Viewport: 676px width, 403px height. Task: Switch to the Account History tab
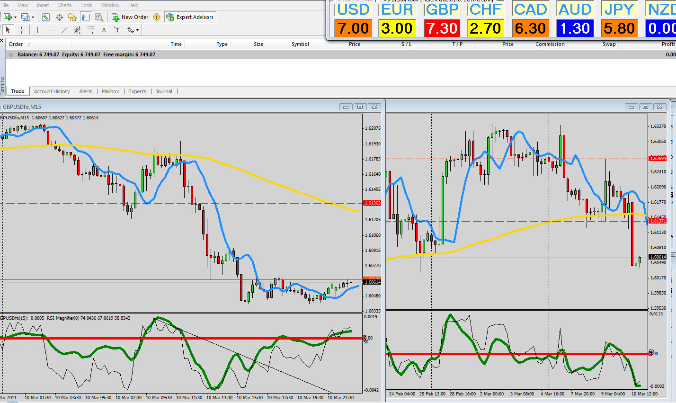point(52,91)
